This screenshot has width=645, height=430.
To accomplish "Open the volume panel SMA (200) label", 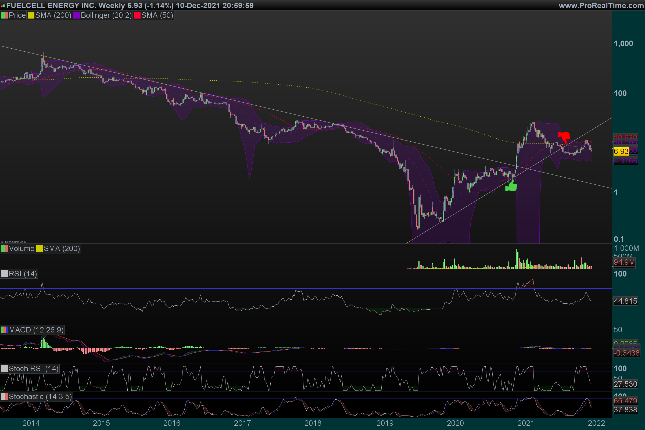I will (x=62, y=248).
